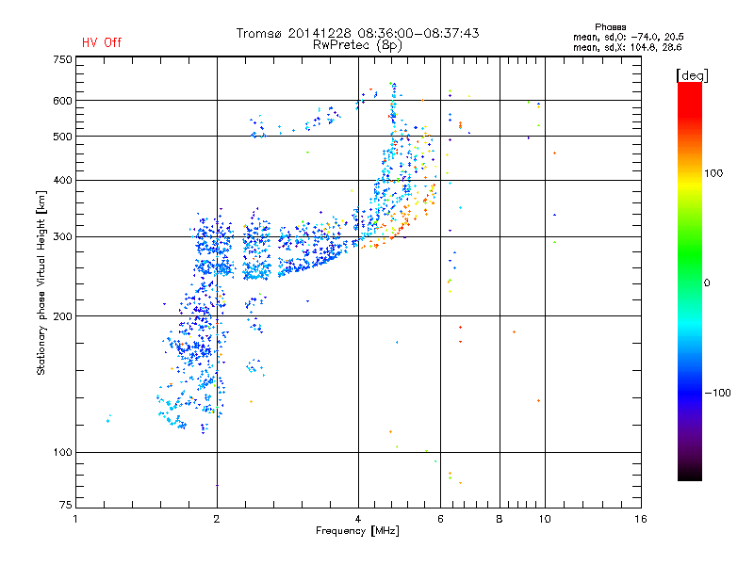Click the x-axis tick label '2'

coord(217,519)
